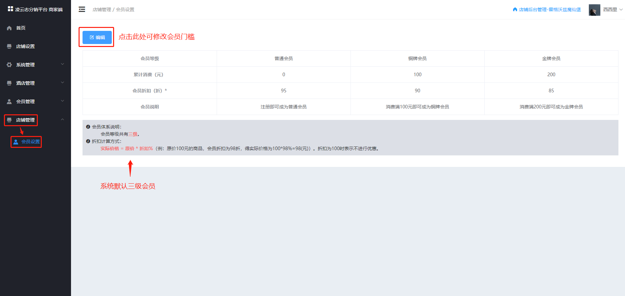Click the icon beside 酒店管理
The image size is (625, 296).
click(9, 83)
